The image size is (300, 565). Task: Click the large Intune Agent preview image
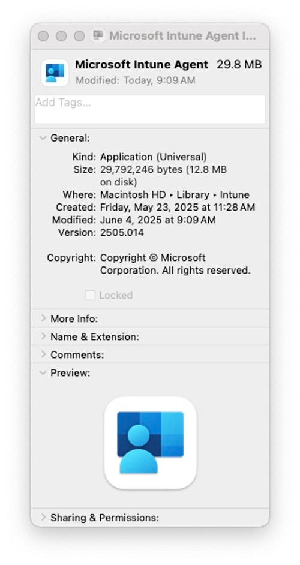(x=151, y=443)
